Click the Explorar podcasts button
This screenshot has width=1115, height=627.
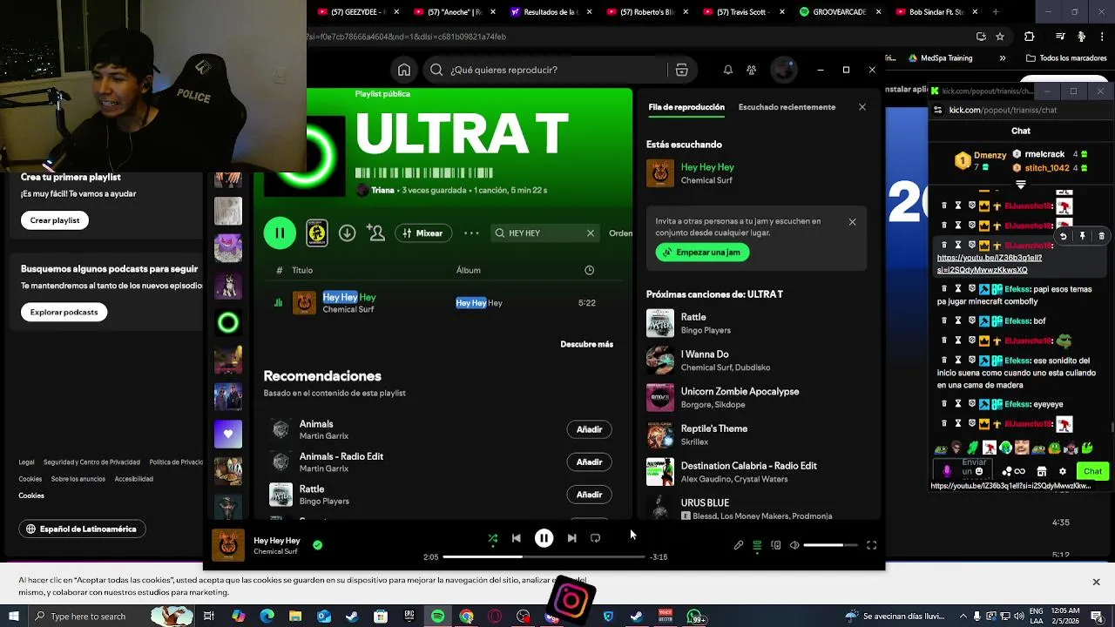[64, 312]
